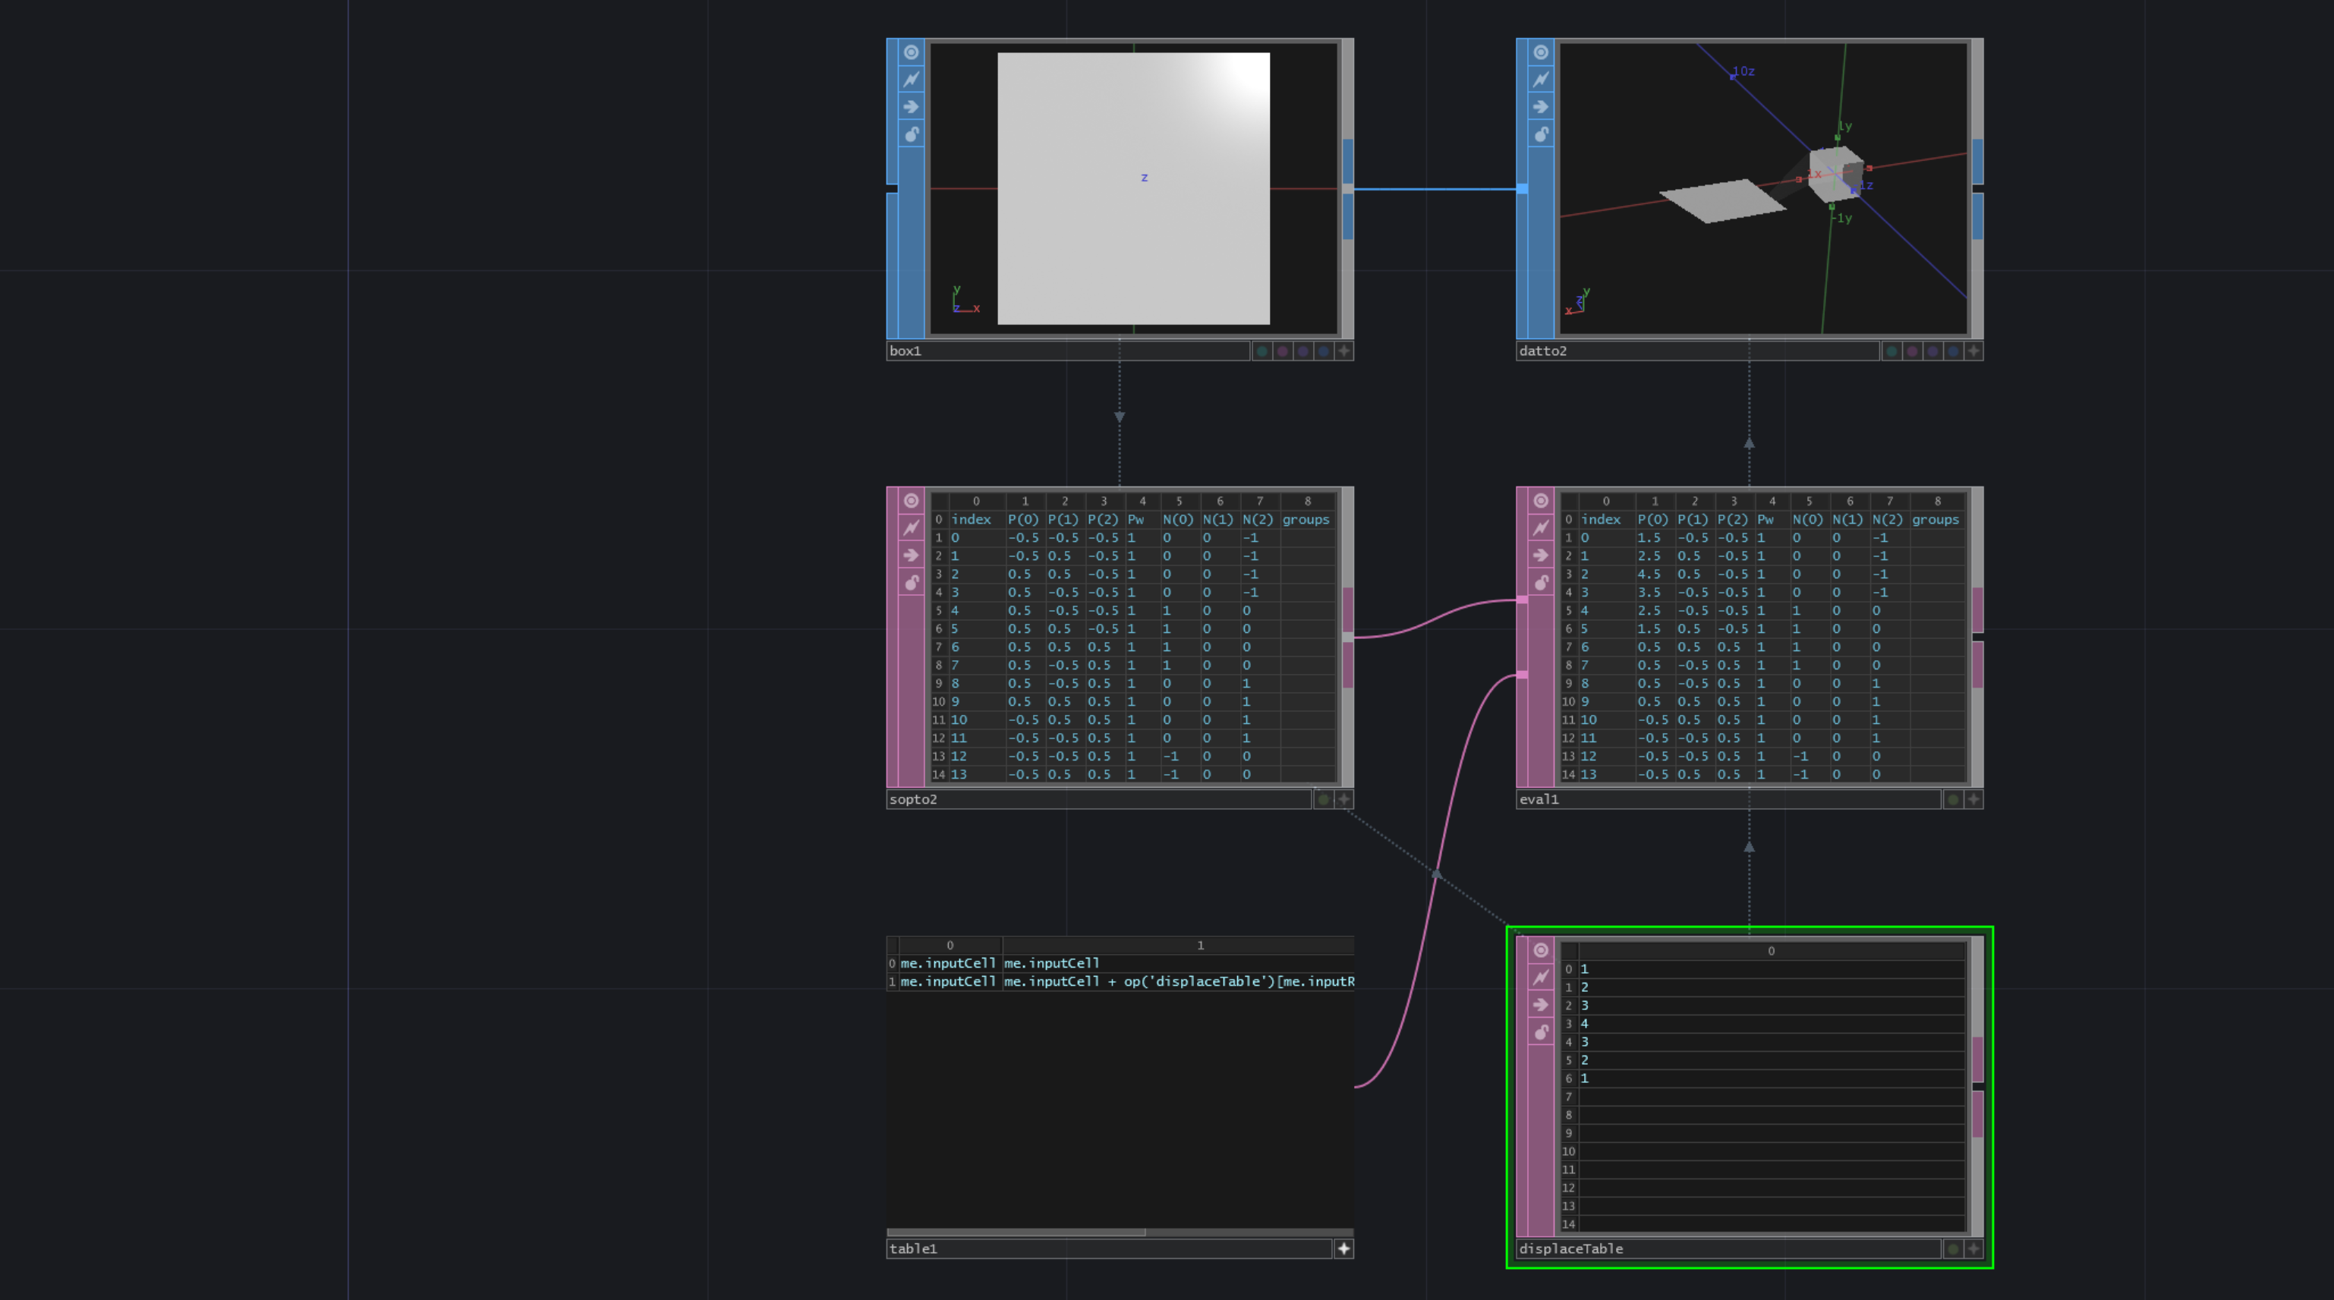2334x1300 pixels.
Task: Toggle the Bypass arrow flag on displaceTable
Action: [x=1540, y=1005]
